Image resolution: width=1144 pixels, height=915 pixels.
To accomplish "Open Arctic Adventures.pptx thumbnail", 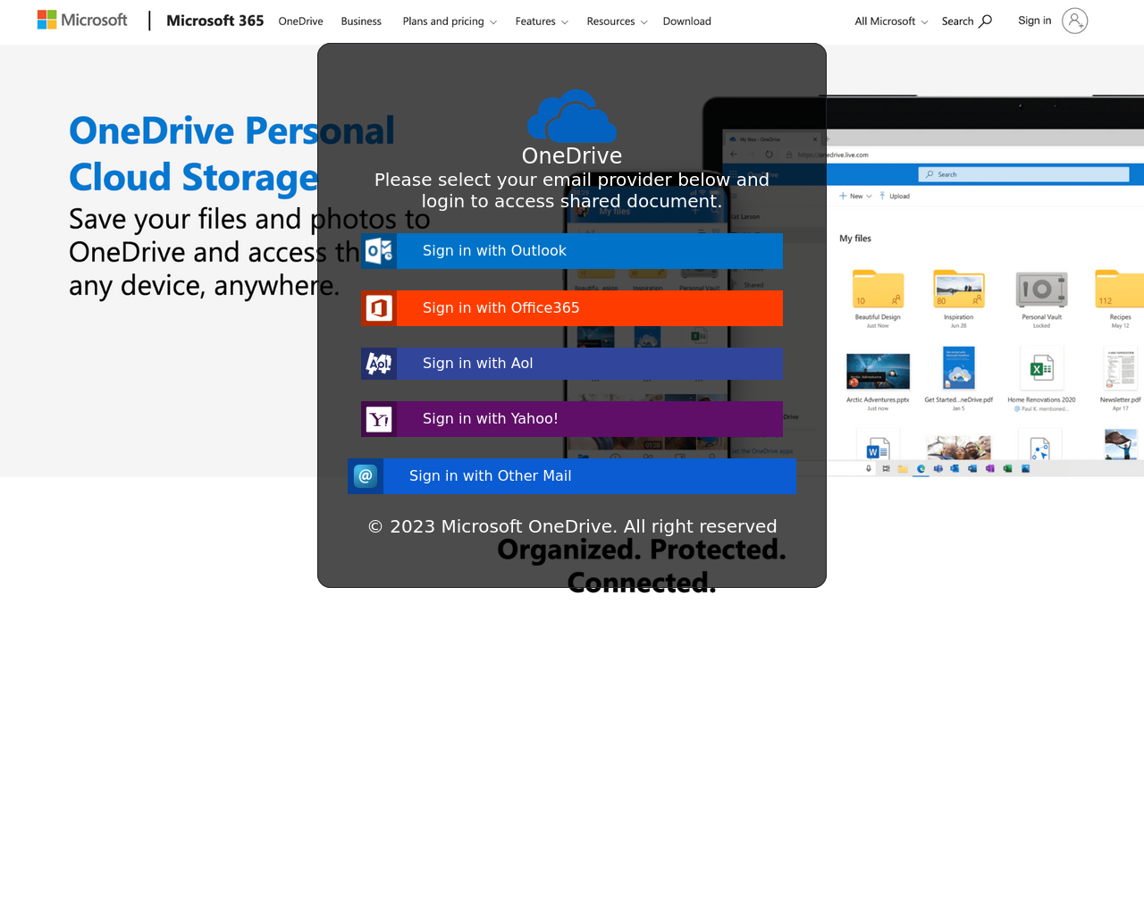I will pos(878,371).
